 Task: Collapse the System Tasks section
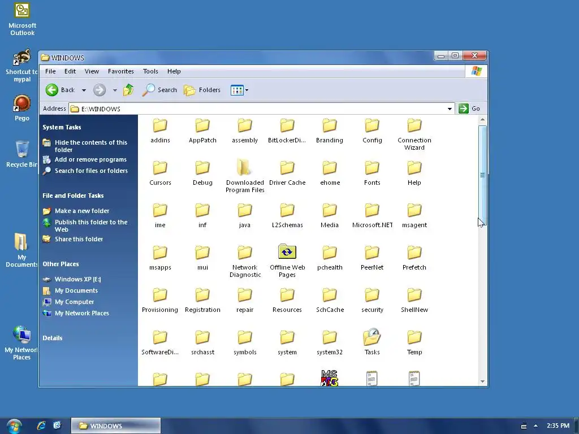[62, 127]
